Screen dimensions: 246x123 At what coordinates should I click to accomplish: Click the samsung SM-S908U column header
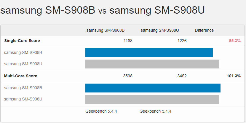tap(160, 30)
